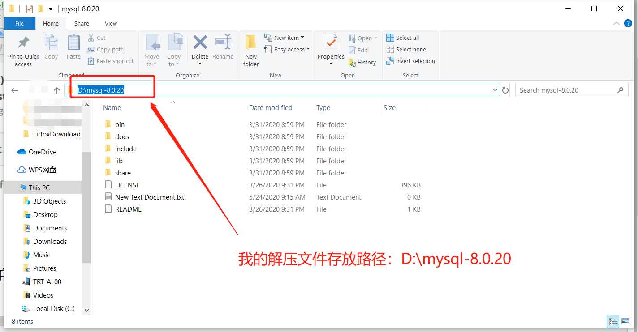Click the Search mysql-8.0.20 box
Image resolution: width=638 pixels, height=332 pixels.
tap(571, 90)
